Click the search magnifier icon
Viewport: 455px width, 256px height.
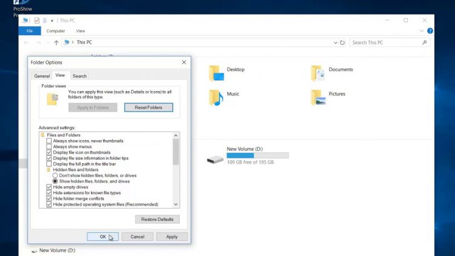pyautogui.click(x=425, y=42)
